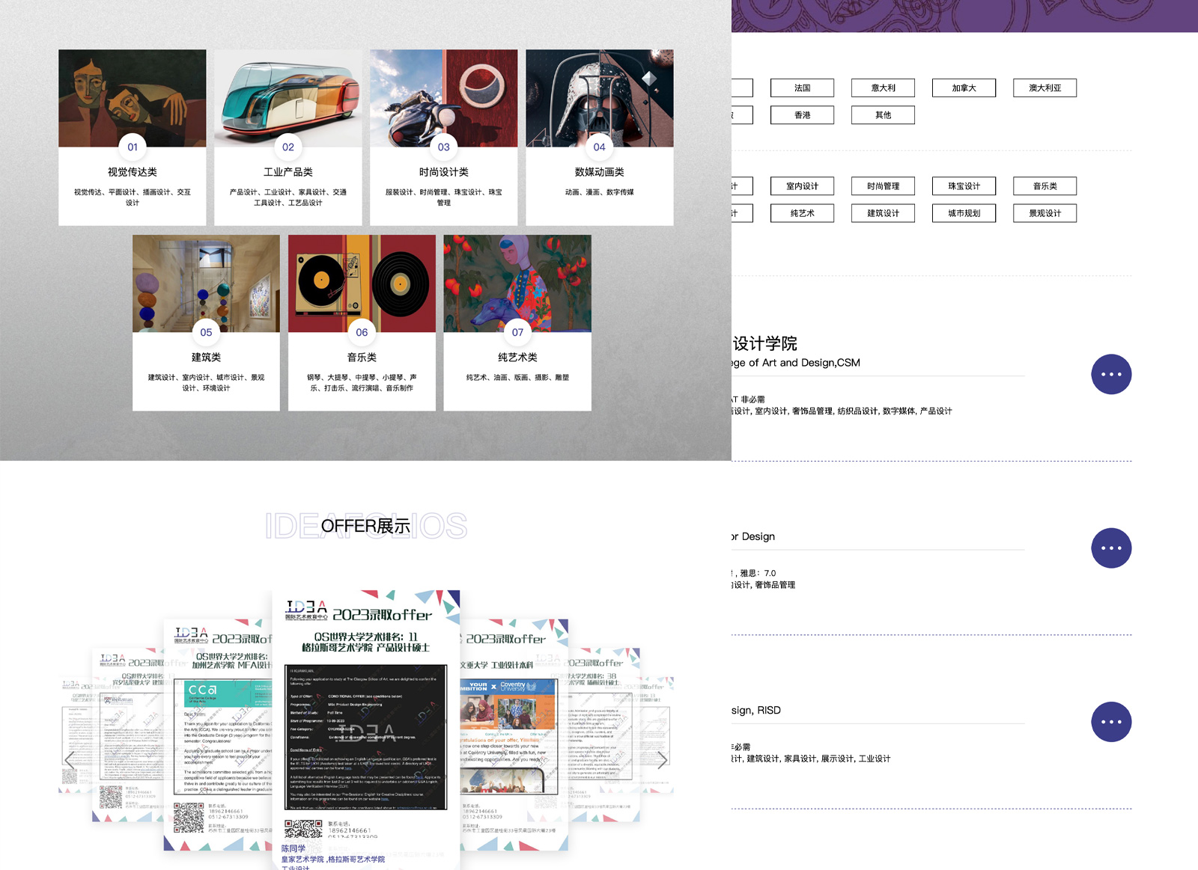This screenshot has height=870, width=1198.
Task: Choose the 珠宝设计 major filter
Action: tap(964, 186)
